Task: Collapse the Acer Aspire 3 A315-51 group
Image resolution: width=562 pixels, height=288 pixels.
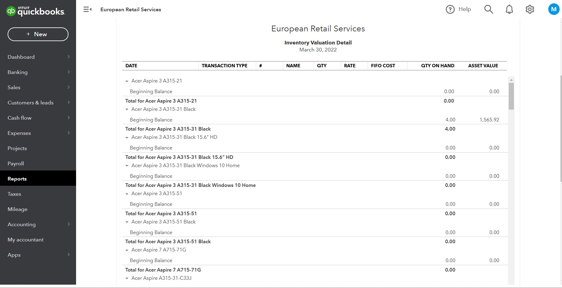Action: 127,194
